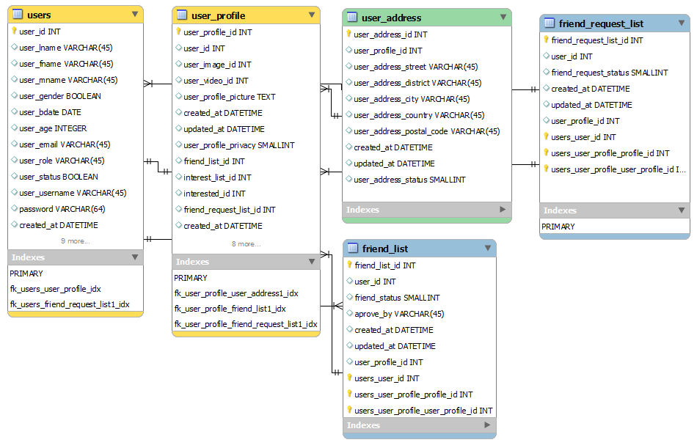Collapse the friend_request_list table header arrow
Viewport: 697px width, 448px height.
[682, 23]
